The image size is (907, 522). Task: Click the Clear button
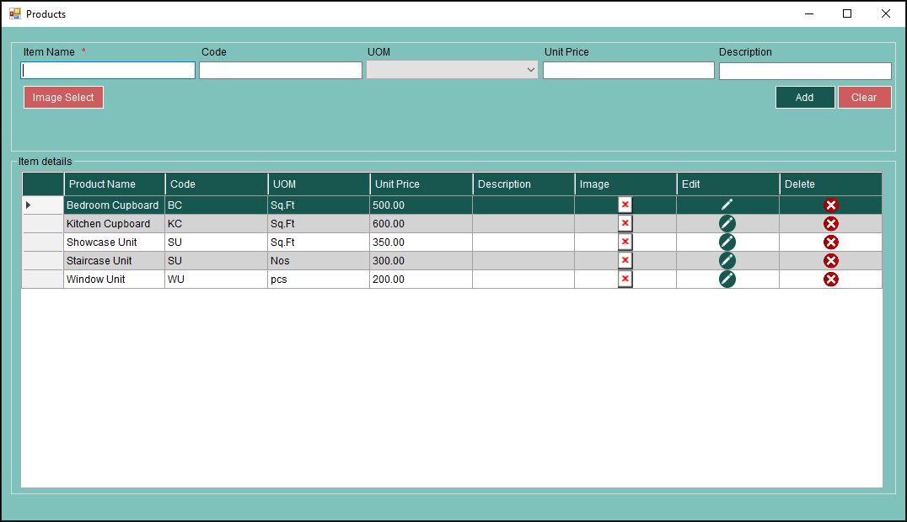864,97
